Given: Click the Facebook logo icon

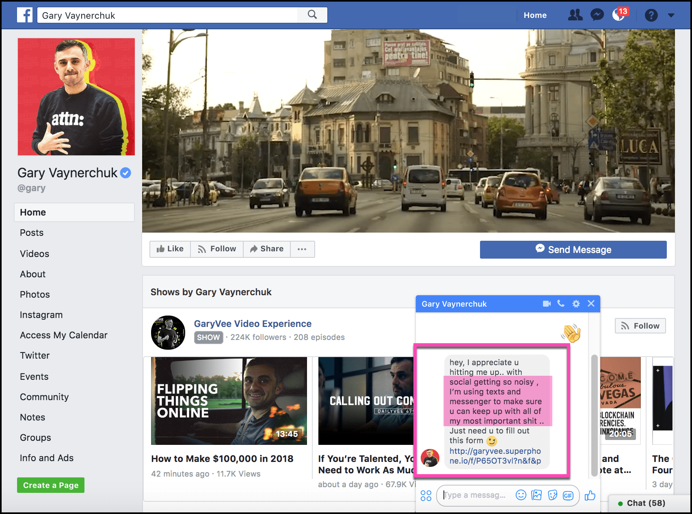Looking at the screenshot, I should pyautogui.click(x=25, y=15).
